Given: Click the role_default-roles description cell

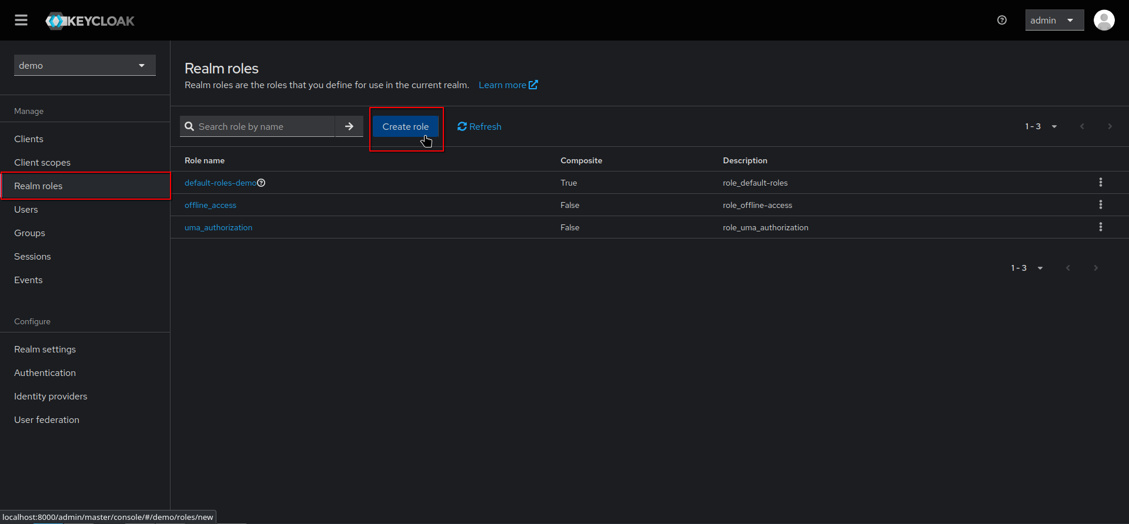Looking at the screenshot, I should point(755,183).
